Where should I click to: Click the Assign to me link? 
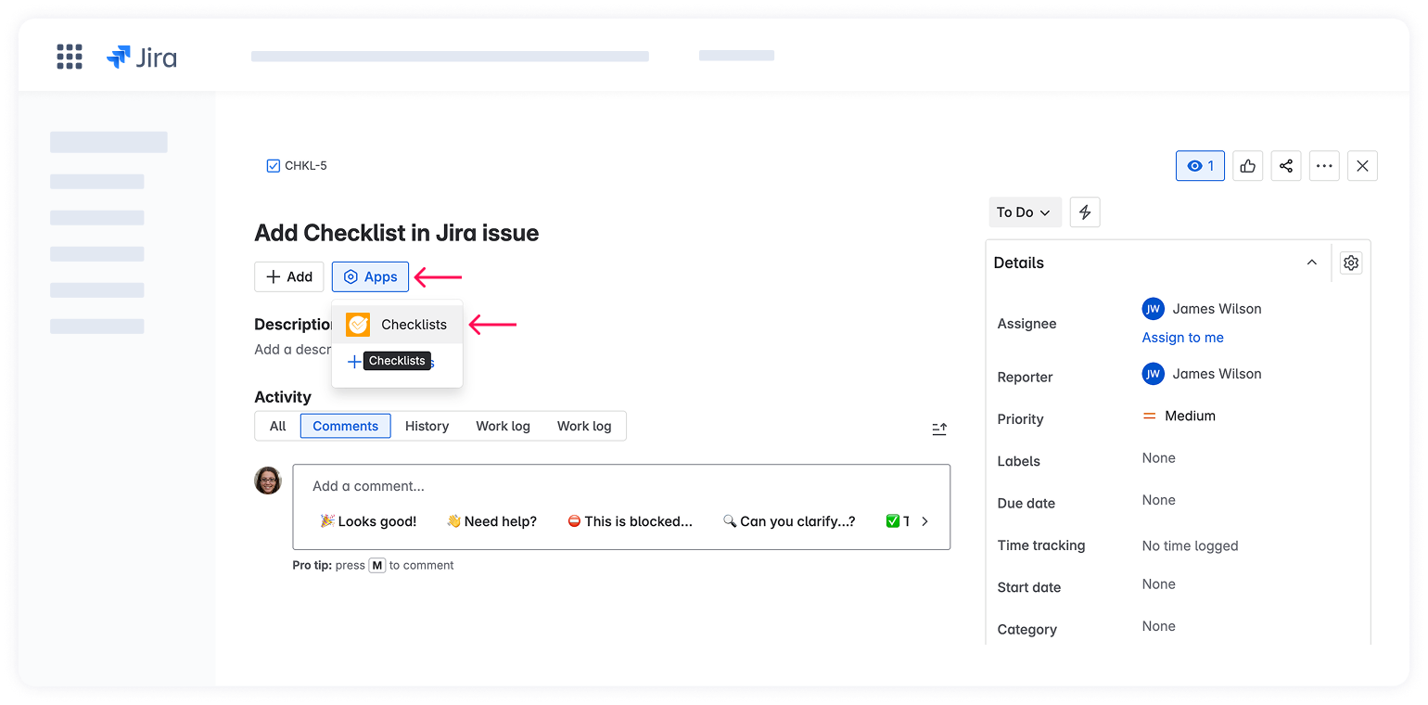click(x=1182, y=337)
